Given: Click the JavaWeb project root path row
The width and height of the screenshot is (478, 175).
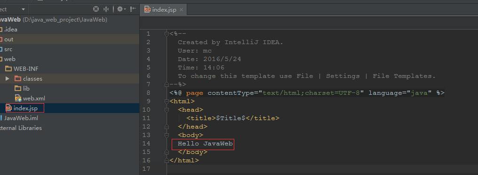Looking at the screenshot, I should 70,20.
